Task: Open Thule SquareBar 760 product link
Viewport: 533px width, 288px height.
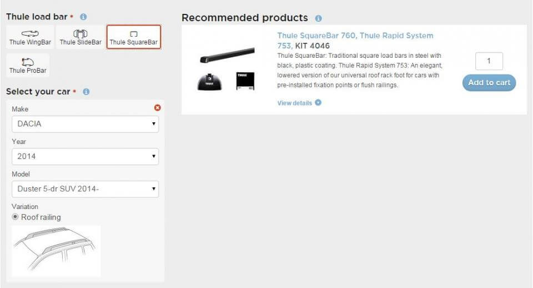Action: coord(355,36)
